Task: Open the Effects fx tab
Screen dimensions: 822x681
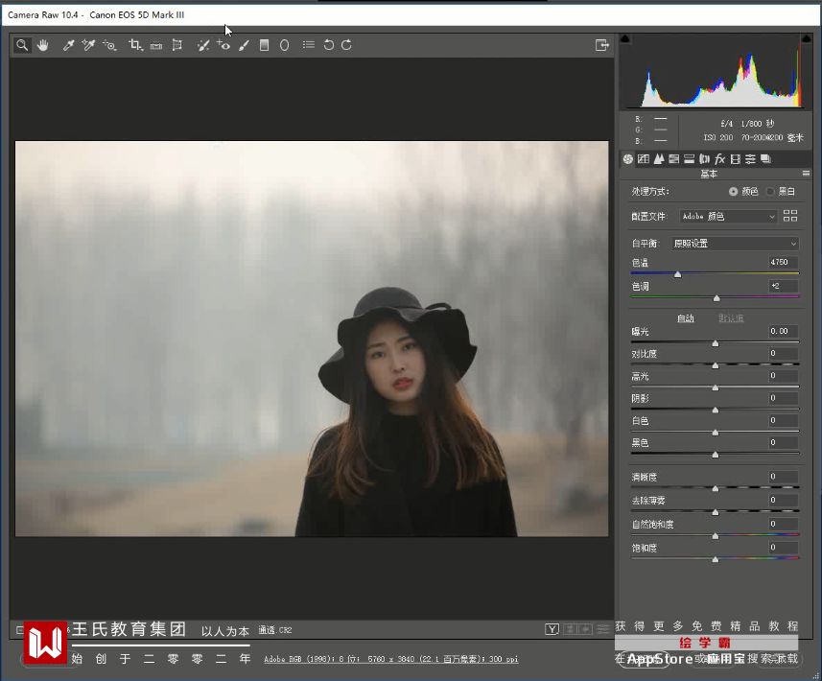Action: point(719,159)
